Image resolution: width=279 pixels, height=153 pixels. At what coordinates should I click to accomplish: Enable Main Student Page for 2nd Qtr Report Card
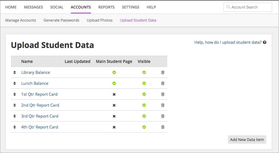coord(114,105)
